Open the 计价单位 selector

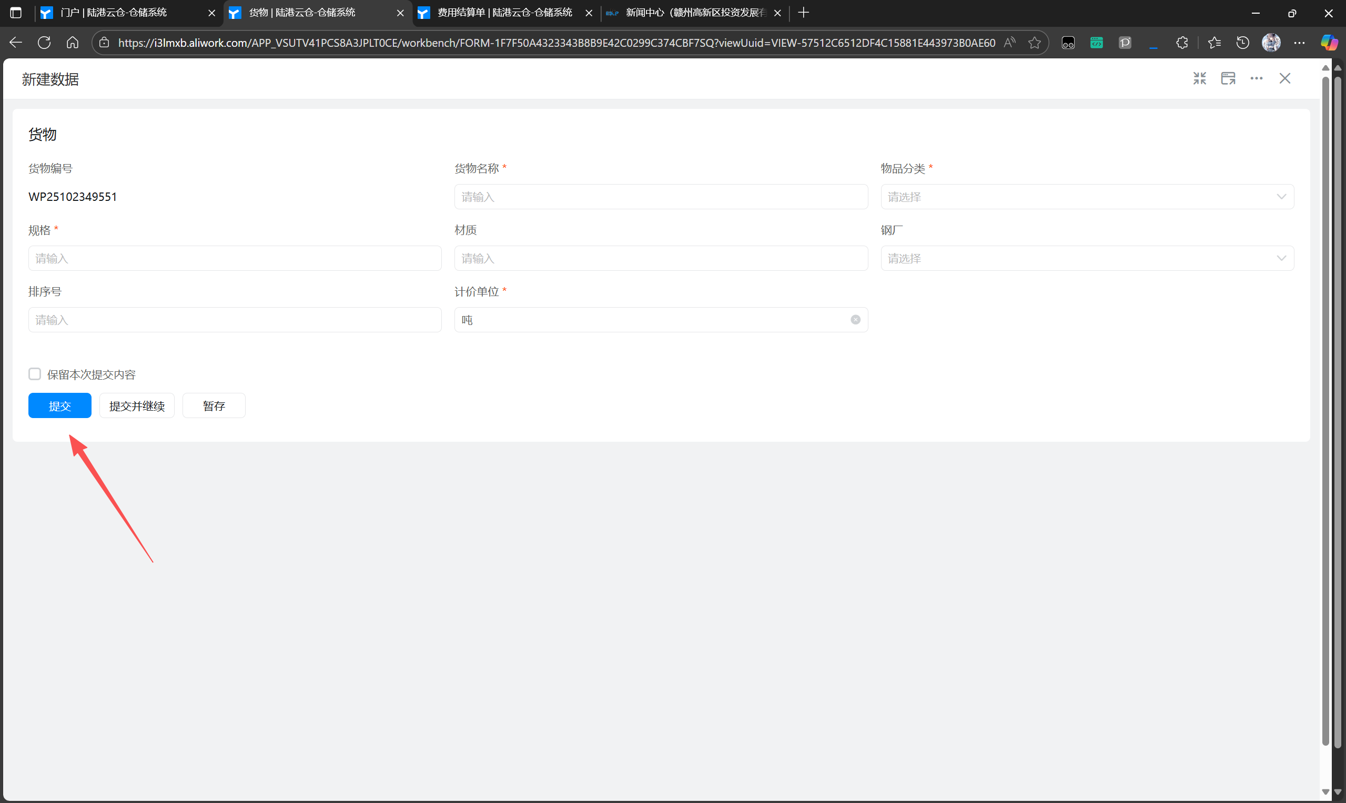point(650,320)
